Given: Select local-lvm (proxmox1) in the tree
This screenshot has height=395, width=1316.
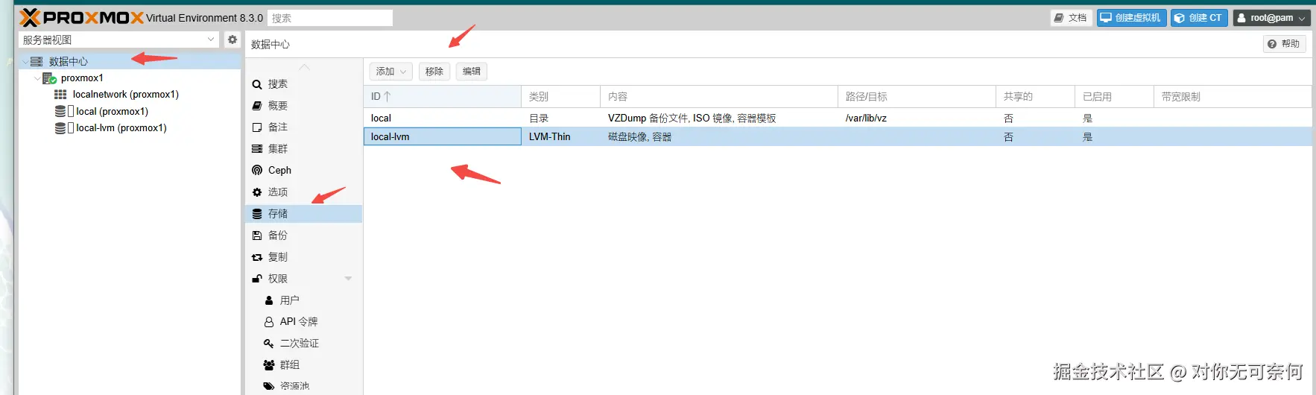Looking at the screenshot, I should point(121,127).
